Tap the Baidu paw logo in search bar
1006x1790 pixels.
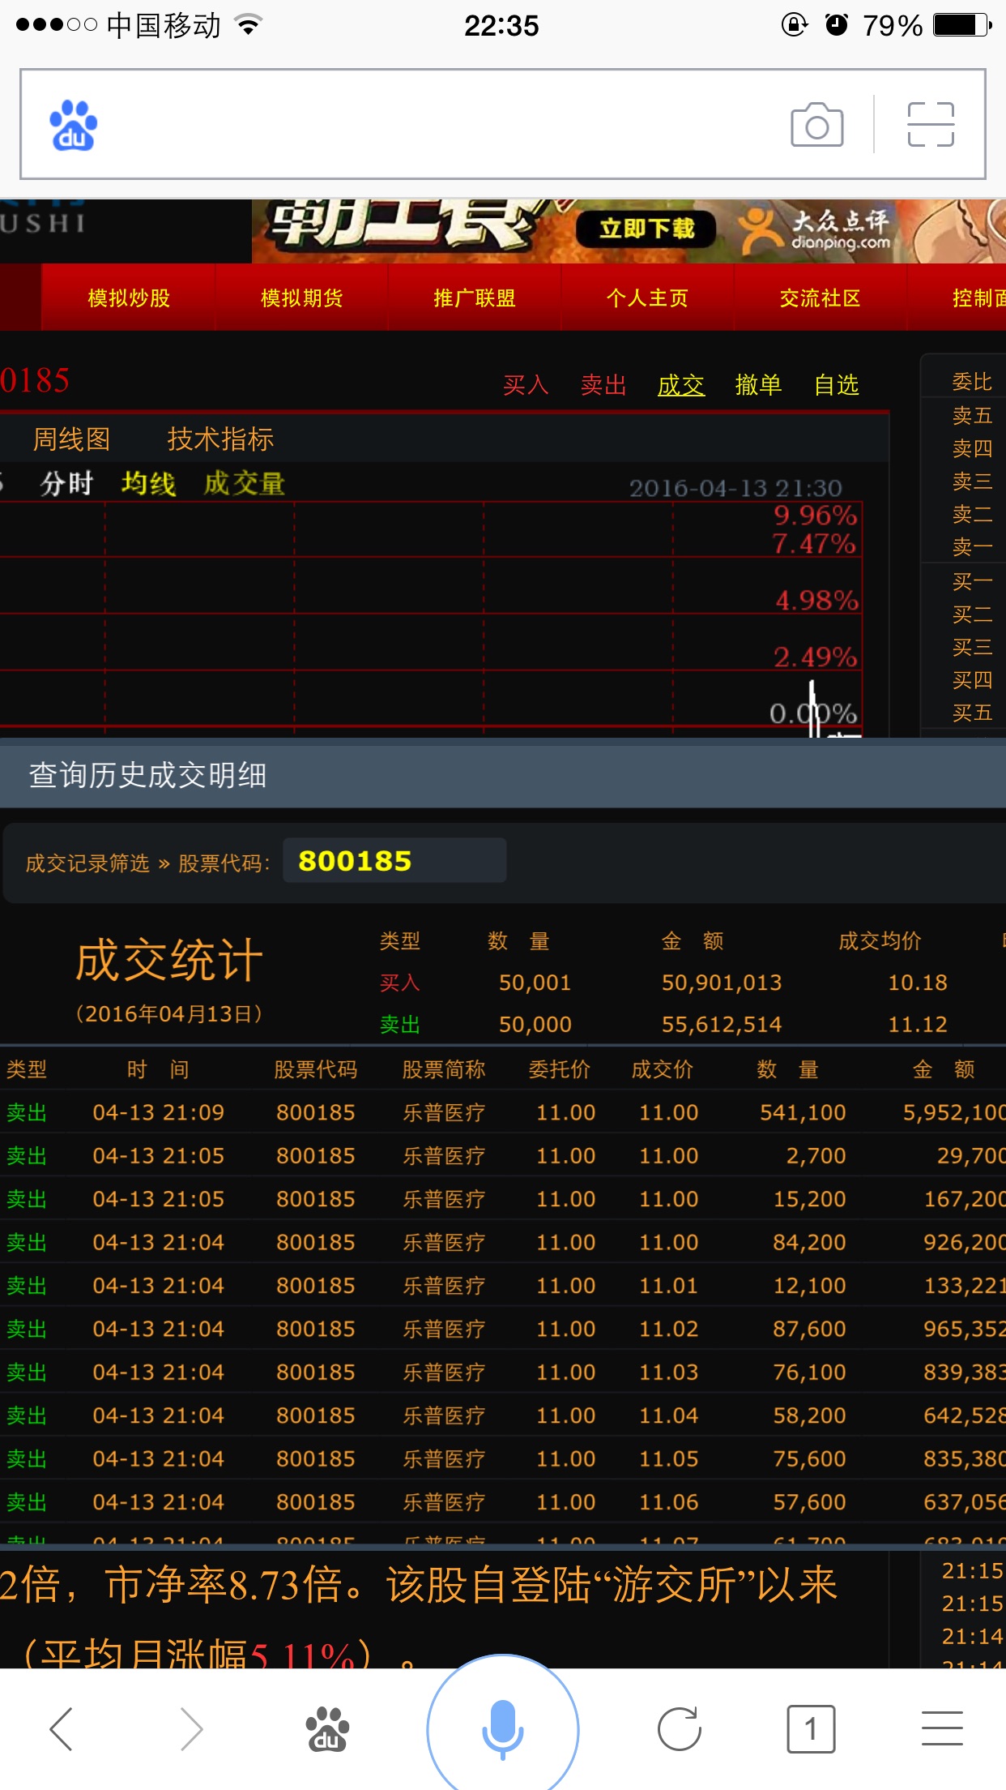pos(73,126)
